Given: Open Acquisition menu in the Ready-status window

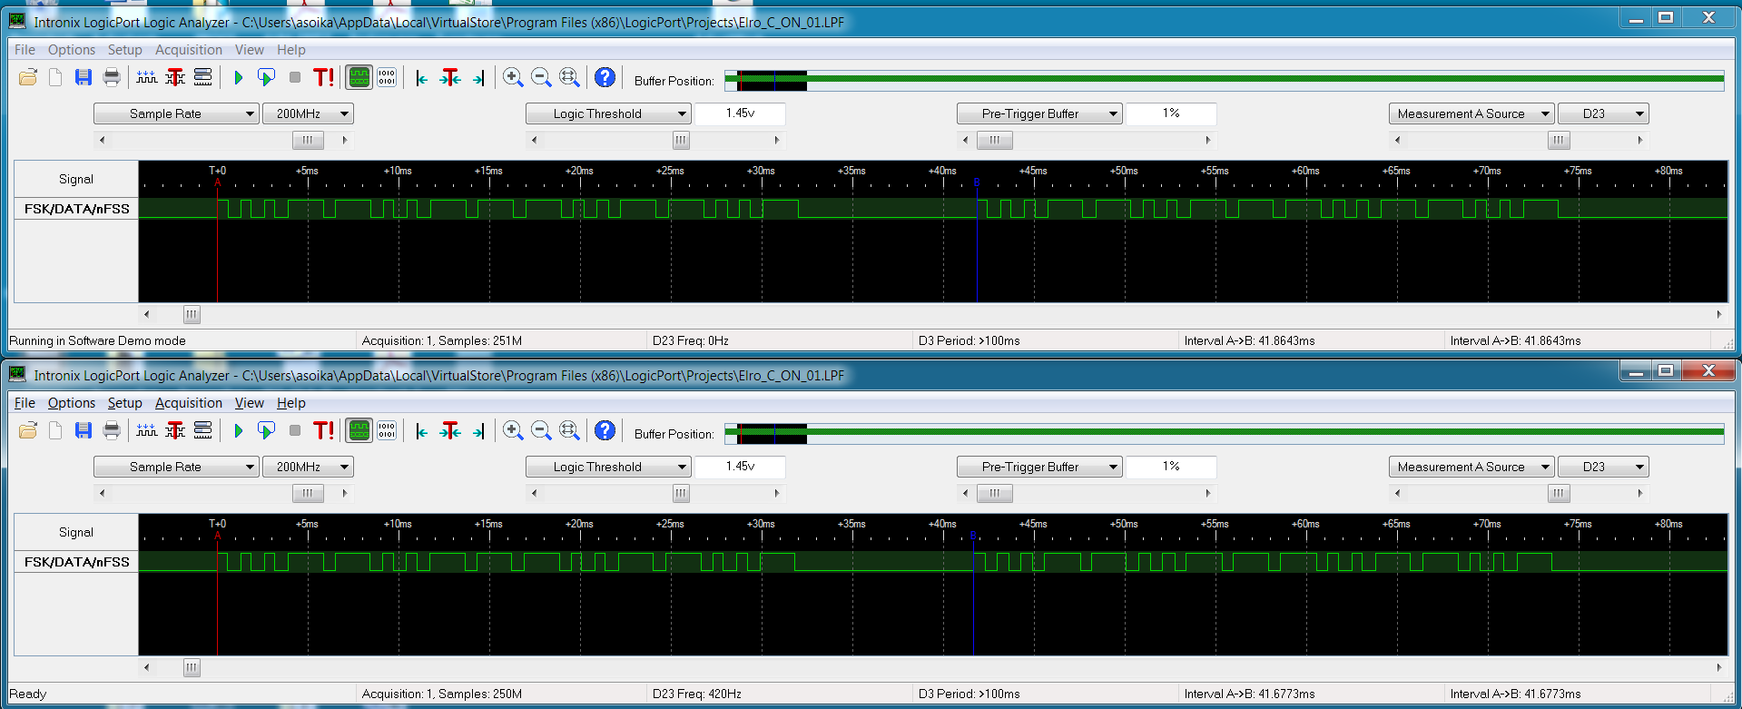Looking at the screenshot, I should (188, 403).
